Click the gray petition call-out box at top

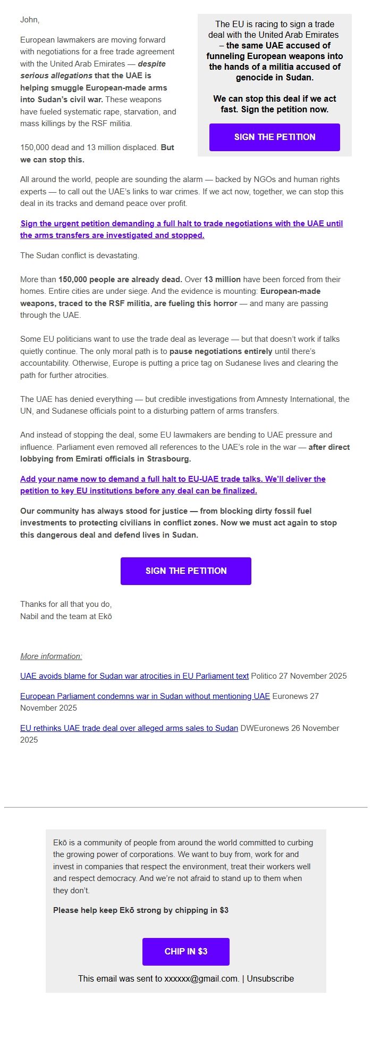point(274,80)
